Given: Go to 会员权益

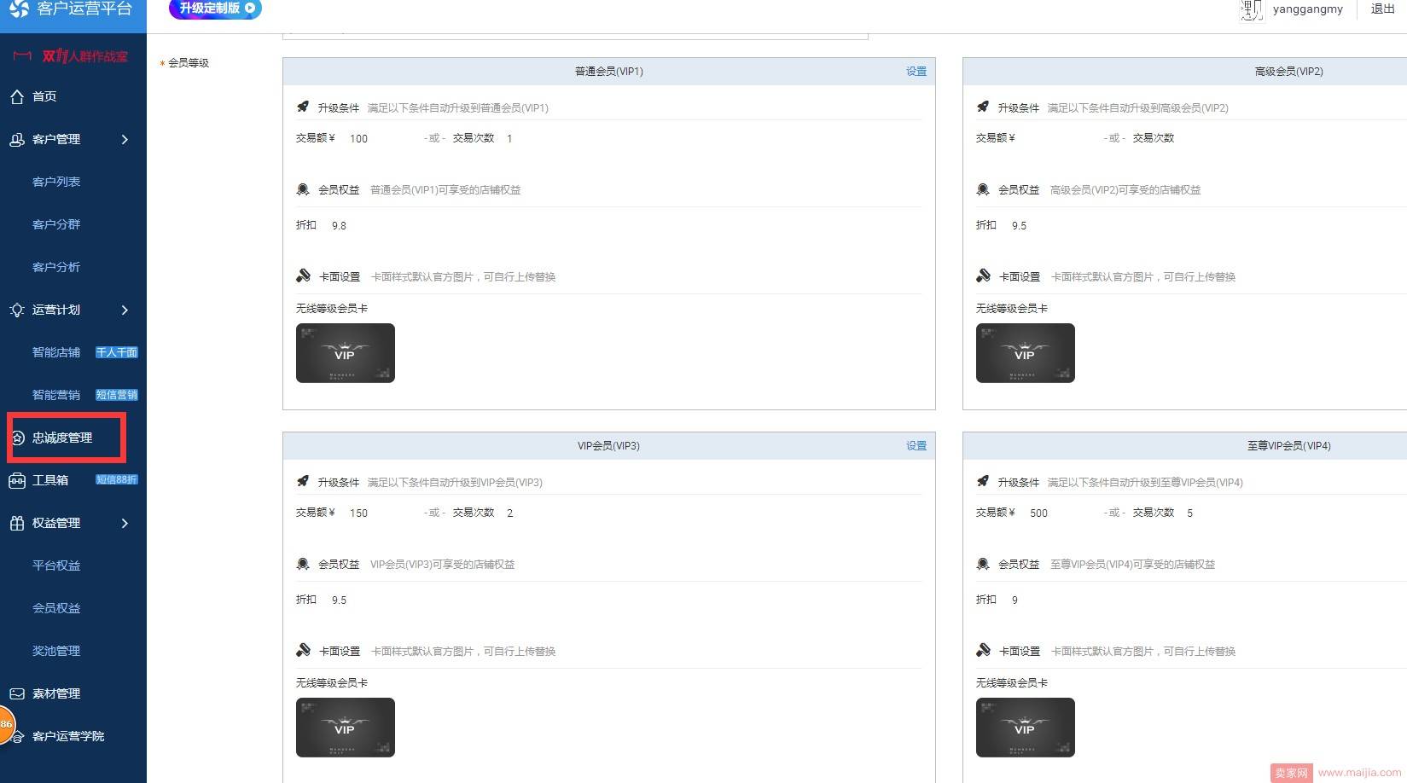Looking at the screenshot, I should 56,608.
